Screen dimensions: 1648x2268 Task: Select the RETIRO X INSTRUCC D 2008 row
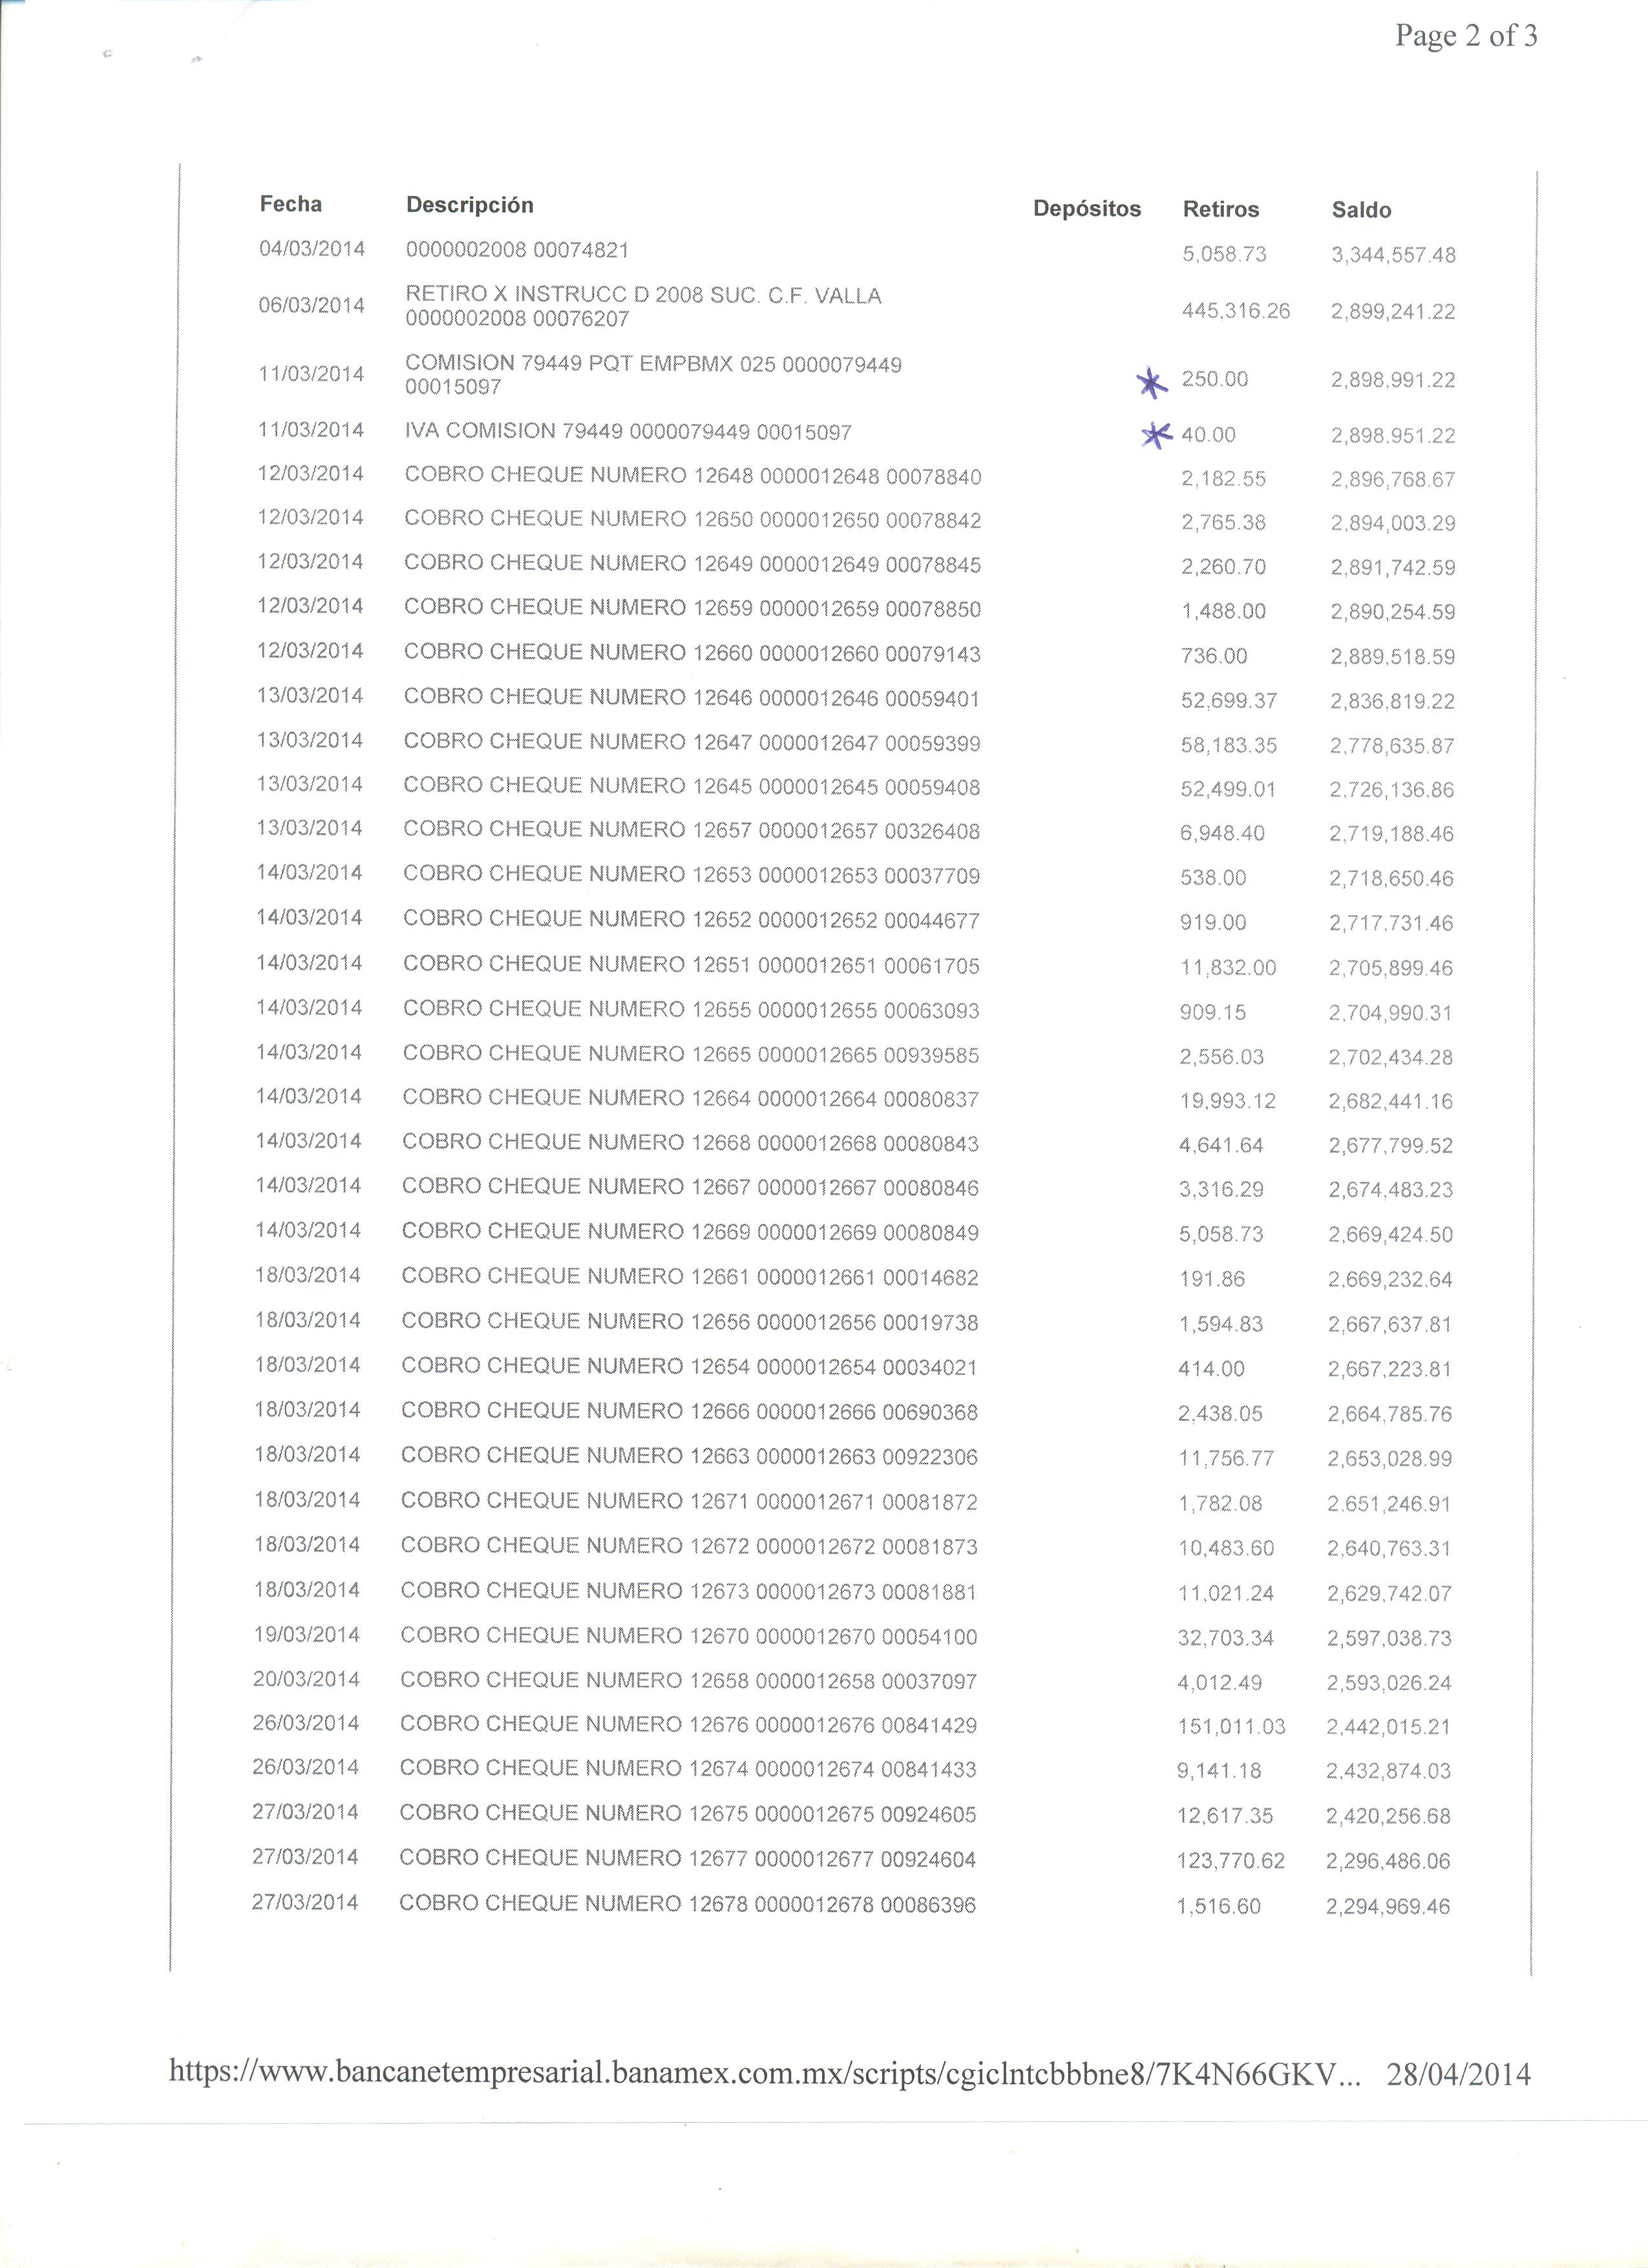pyautogui.click(x=857, y=307)
